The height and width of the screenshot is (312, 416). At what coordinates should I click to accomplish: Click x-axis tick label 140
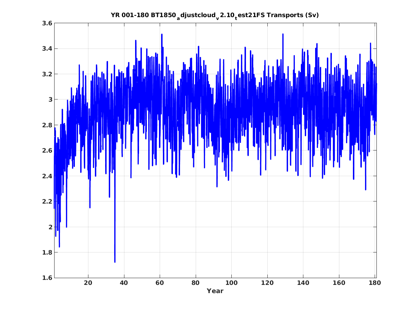[303, 283]
